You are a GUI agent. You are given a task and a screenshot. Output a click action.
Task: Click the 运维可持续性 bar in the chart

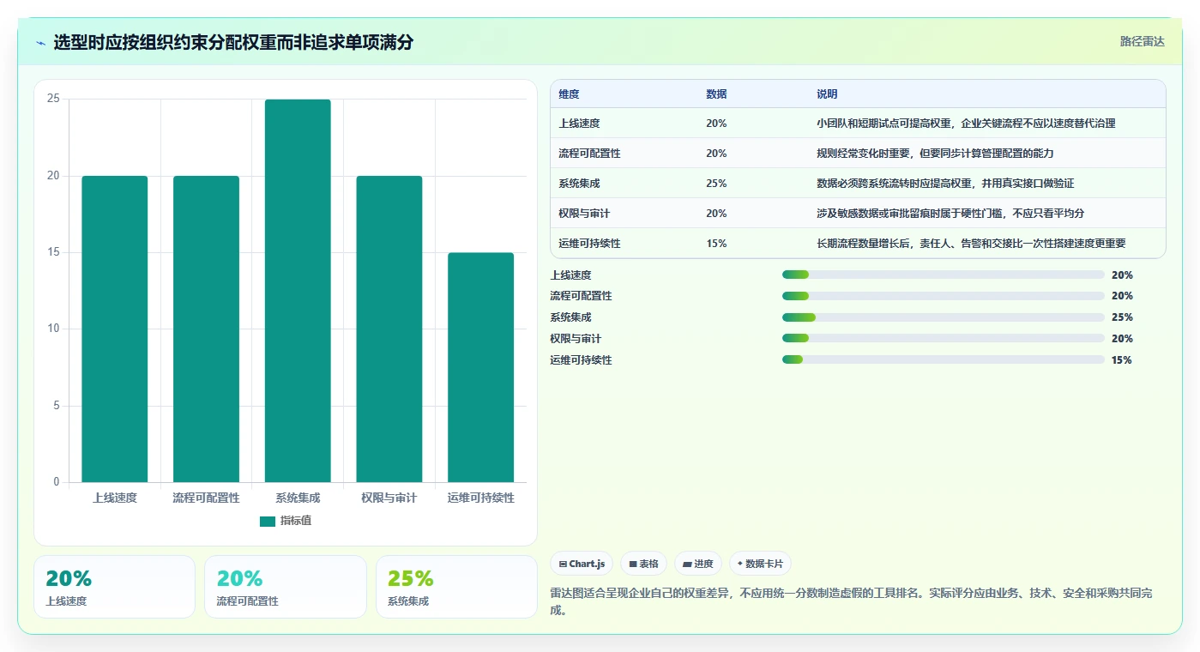click(x=480, y=367)
